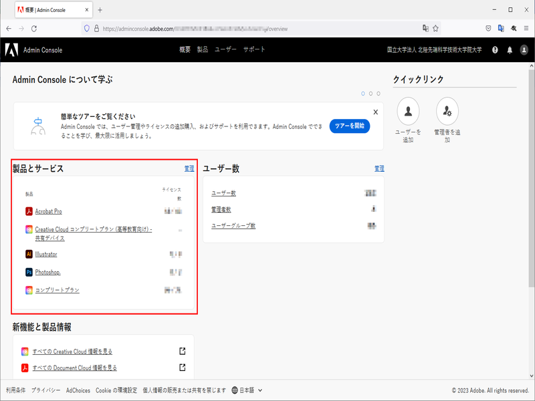Click 管理 link for ユーザー数

tap(379, 168)
